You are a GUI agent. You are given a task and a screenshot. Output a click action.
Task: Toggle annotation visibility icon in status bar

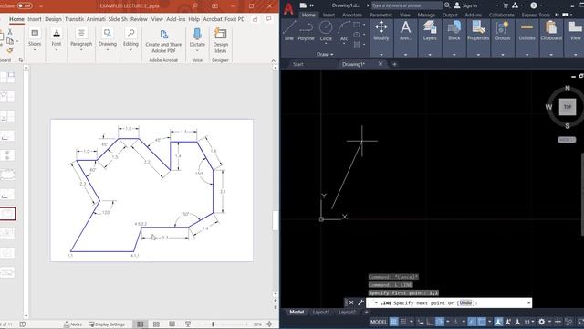pyautogui.click(x=498, y=321)
